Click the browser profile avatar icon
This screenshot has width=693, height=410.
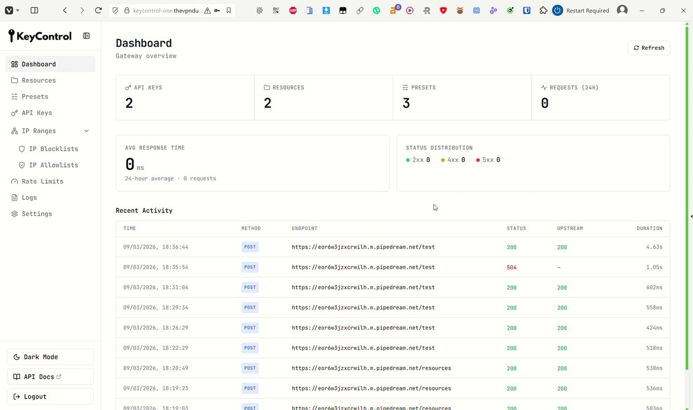pos(622,10)
